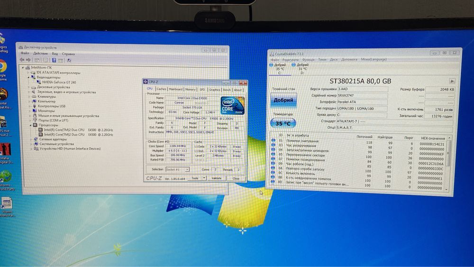
Task: Click the Контроллеры USB category icon
Action: click(x=34, y=106)
